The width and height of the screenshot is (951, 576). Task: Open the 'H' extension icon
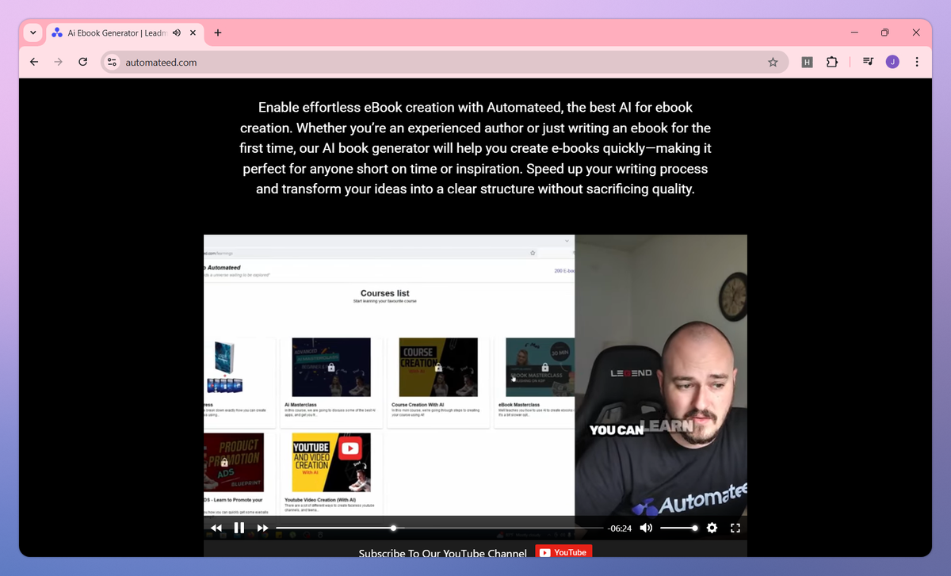(807, 61)
